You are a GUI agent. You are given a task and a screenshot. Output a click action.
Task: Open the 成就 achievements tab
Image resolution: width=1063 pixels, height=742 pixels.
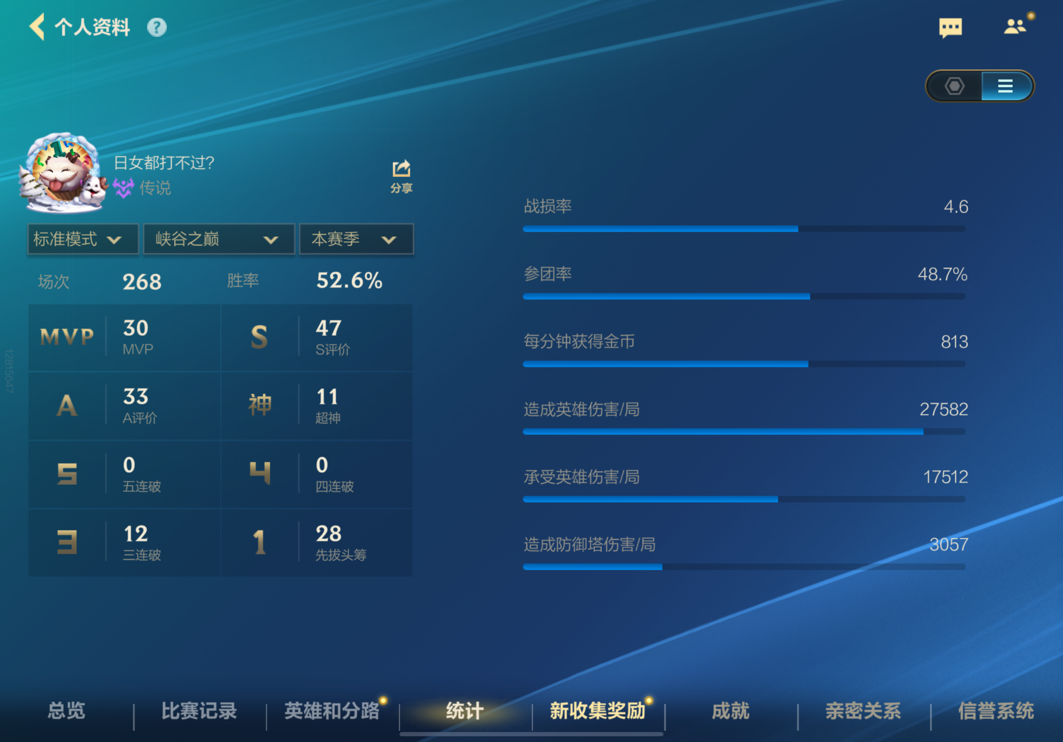click(730, 711)
